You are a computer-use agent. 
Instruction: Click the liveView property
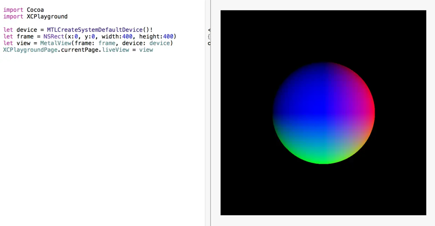115,50
